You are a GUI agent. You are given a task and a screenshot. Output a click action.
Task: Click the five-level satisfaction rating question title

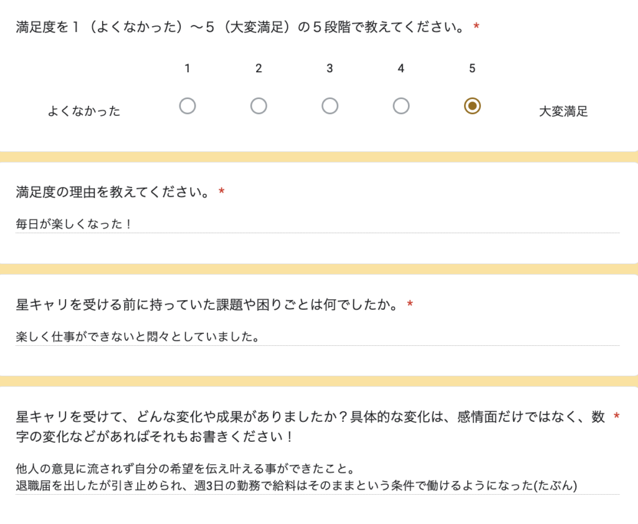coord(240,27)
